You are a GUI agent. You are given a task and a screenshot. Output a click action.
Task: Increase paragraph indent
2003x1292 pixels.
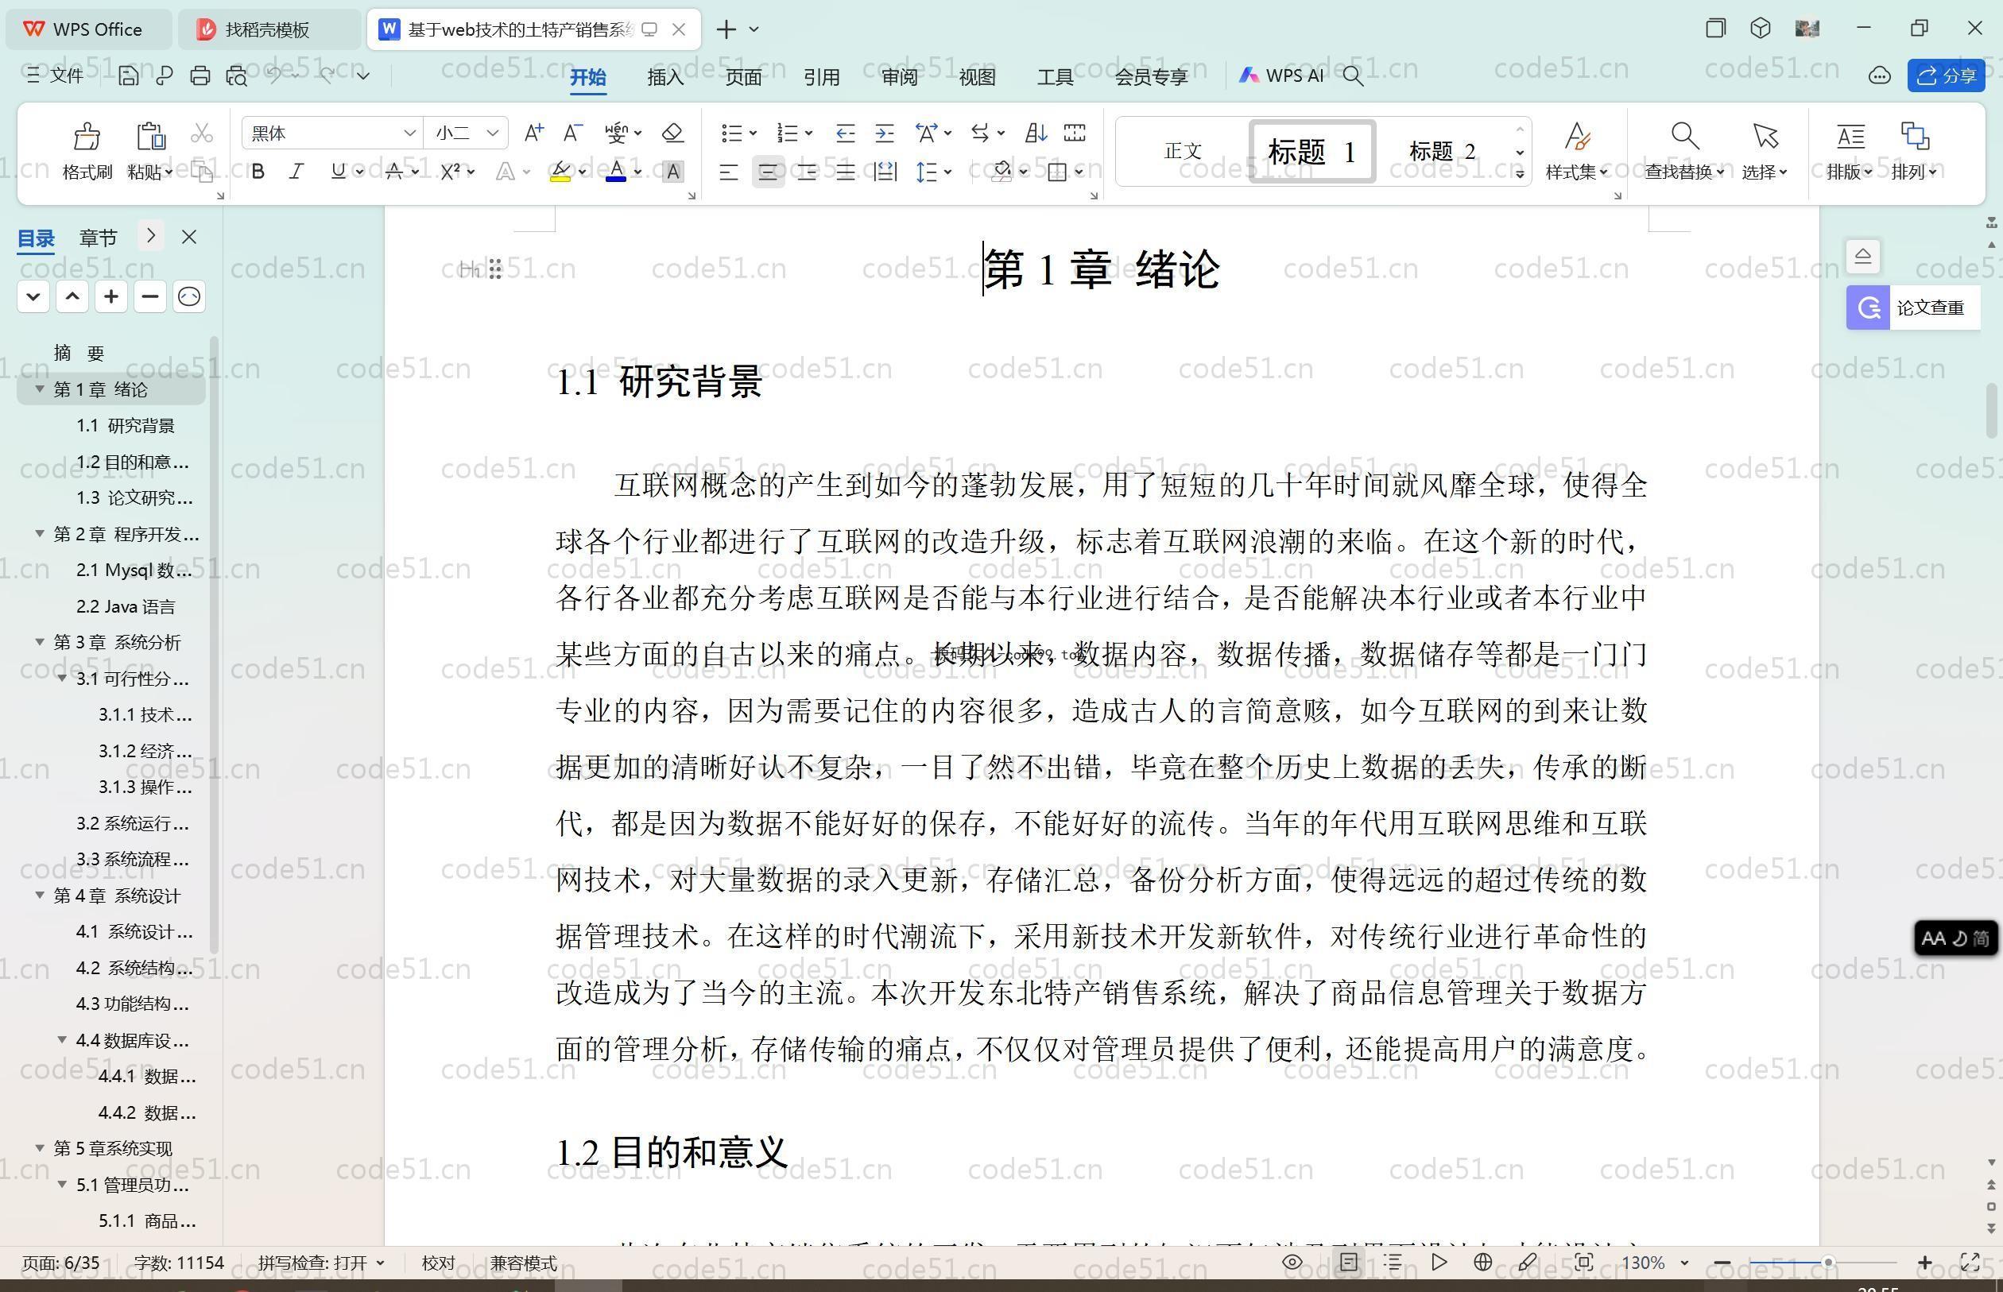[884, 133]
